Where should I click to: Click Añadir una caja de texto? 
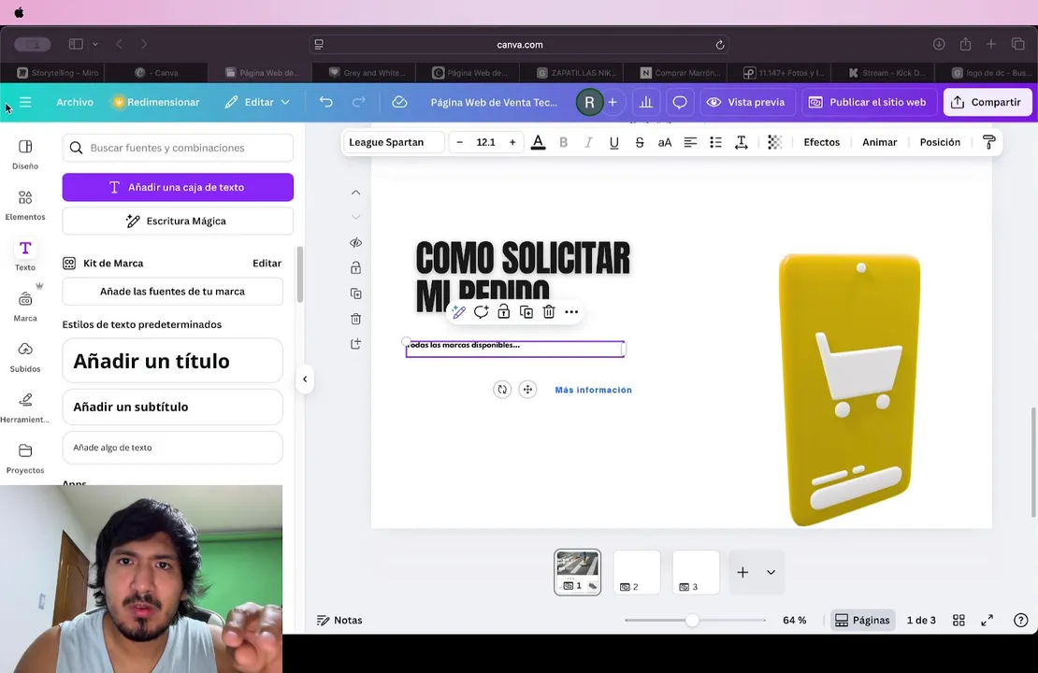(x=178, y=187)
